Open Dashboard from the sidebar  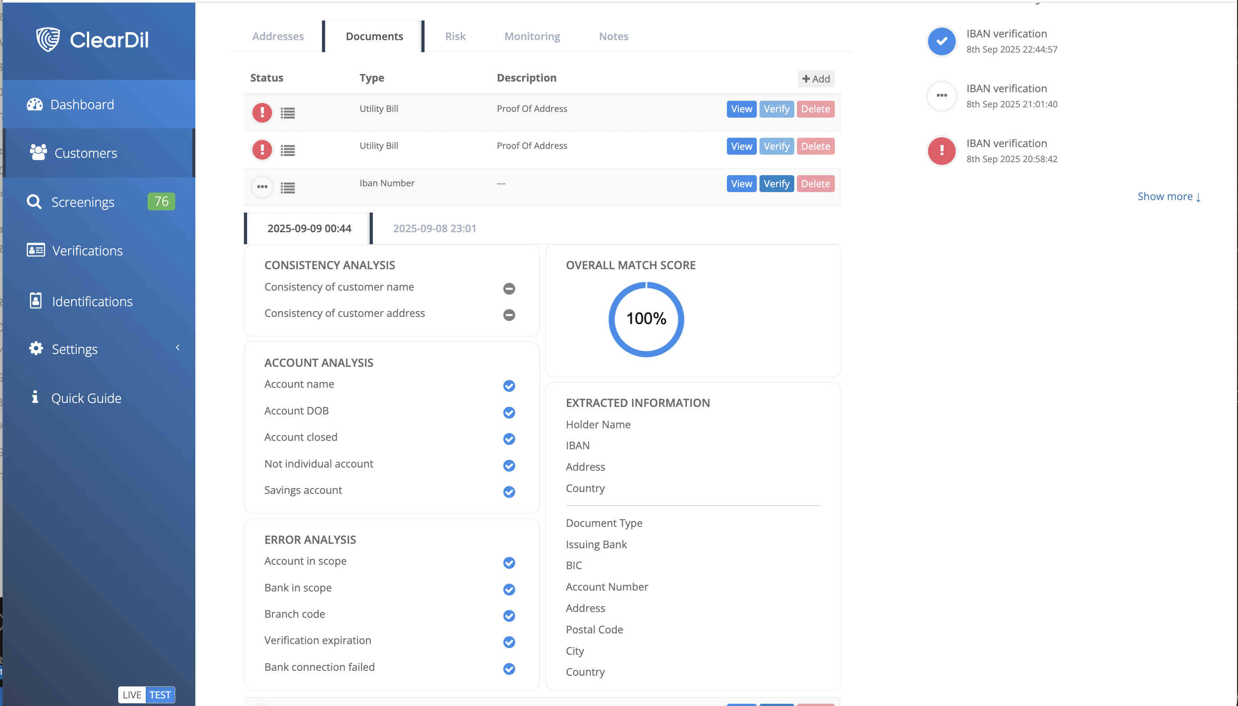click(82, 104)
